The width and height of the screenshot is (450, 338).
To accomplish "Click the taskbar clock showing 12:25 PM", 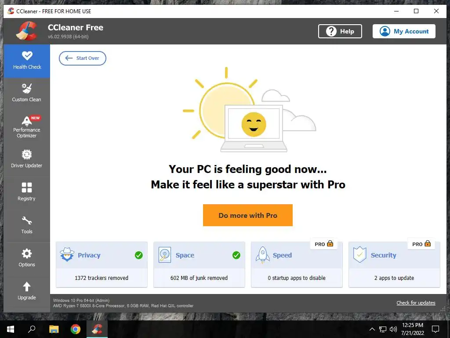I will pyautogui.click(x=412, y=329).
